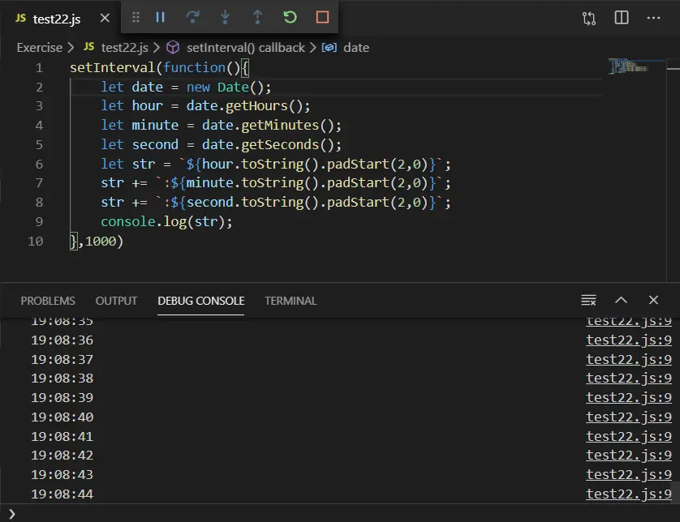The height and width of the screenshot is (522, 680).
Task: Click the Step Into debug icon
Action: [225, 17]
